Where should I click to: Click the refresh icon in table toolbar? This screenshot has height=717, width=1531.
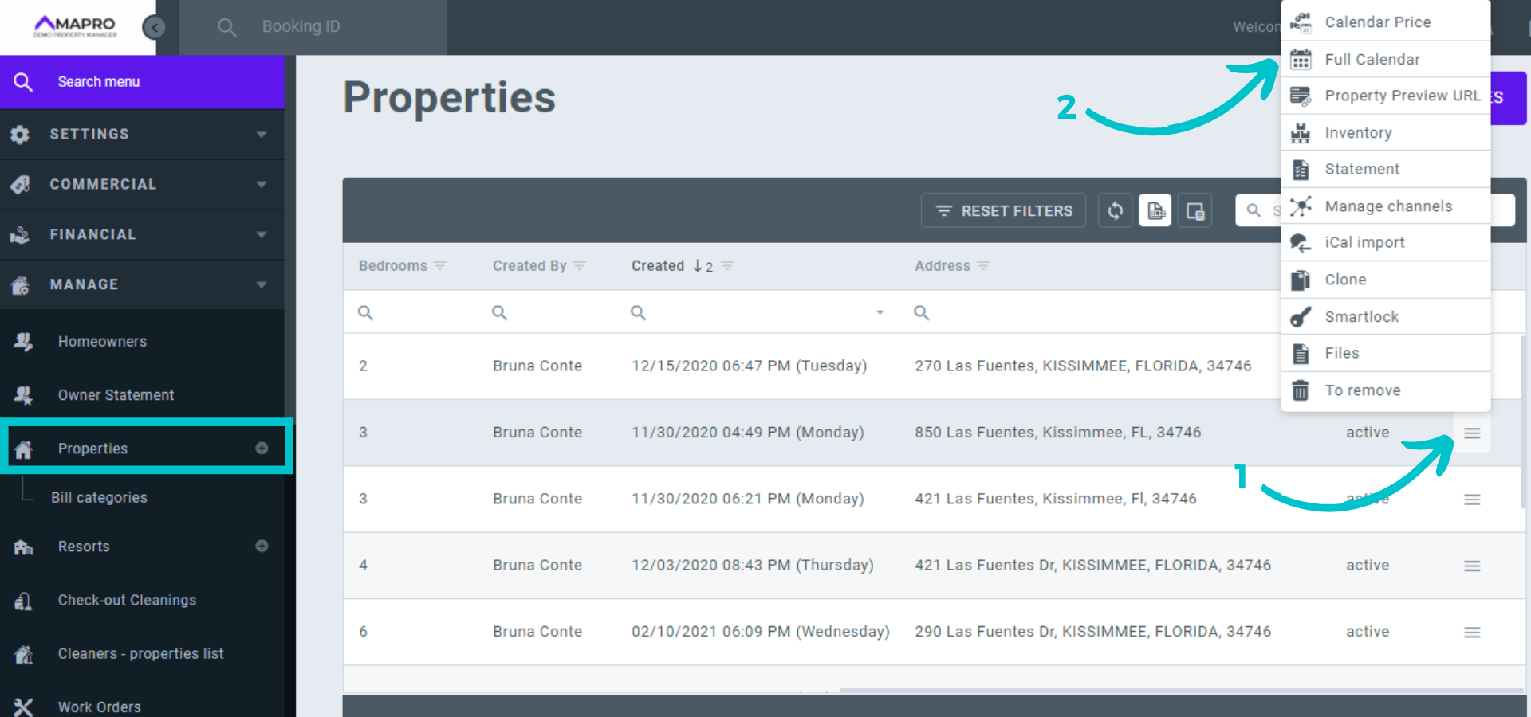click(1115, 210)
